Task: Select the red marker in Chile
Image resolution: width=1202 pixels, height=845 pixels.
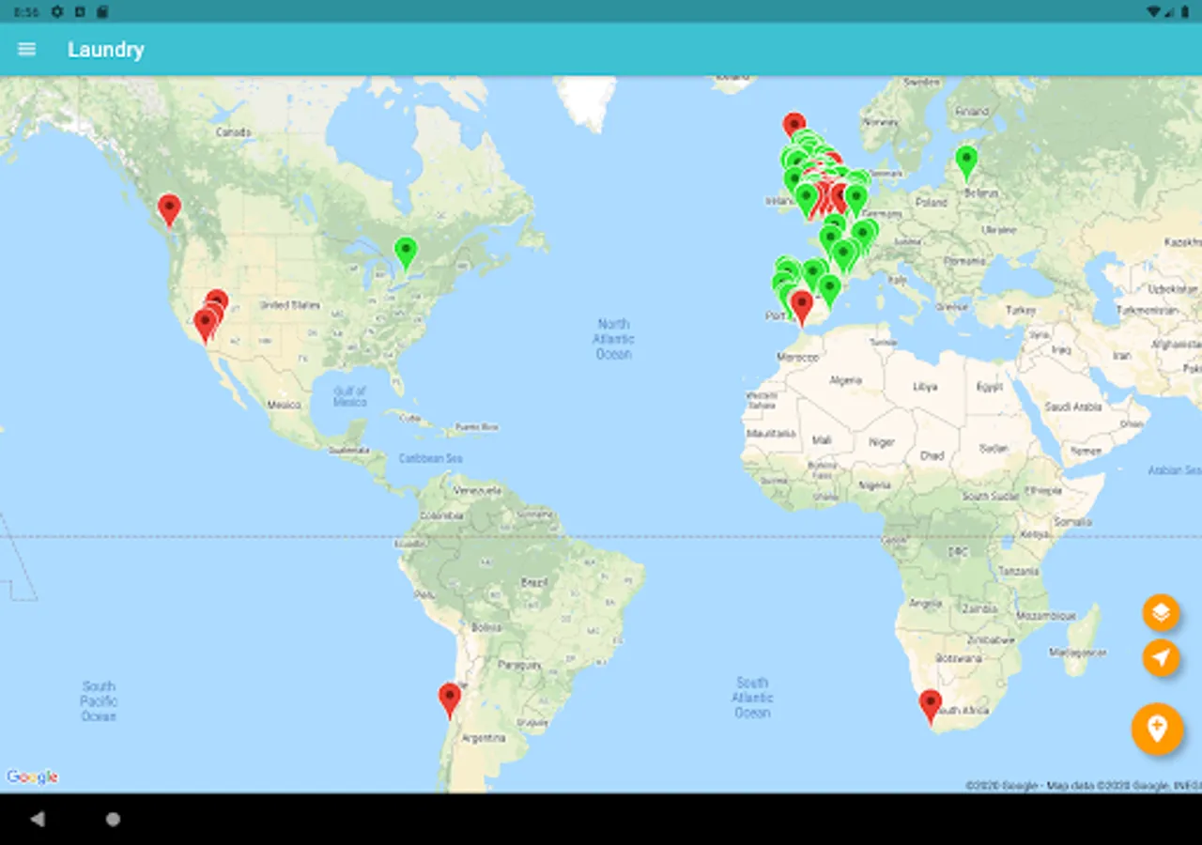Action: 450,699
